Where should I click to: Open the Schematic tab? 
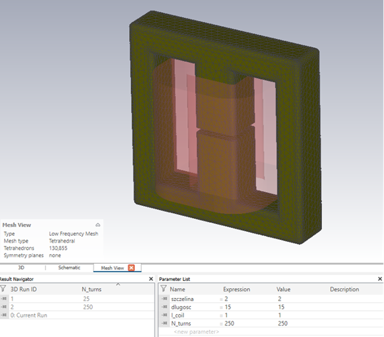(70, 267)
